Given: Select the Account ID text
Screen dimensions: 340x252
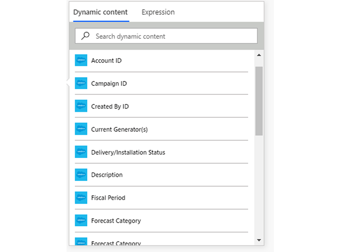Looking at the screenshot, I should (x=106, y=61).
